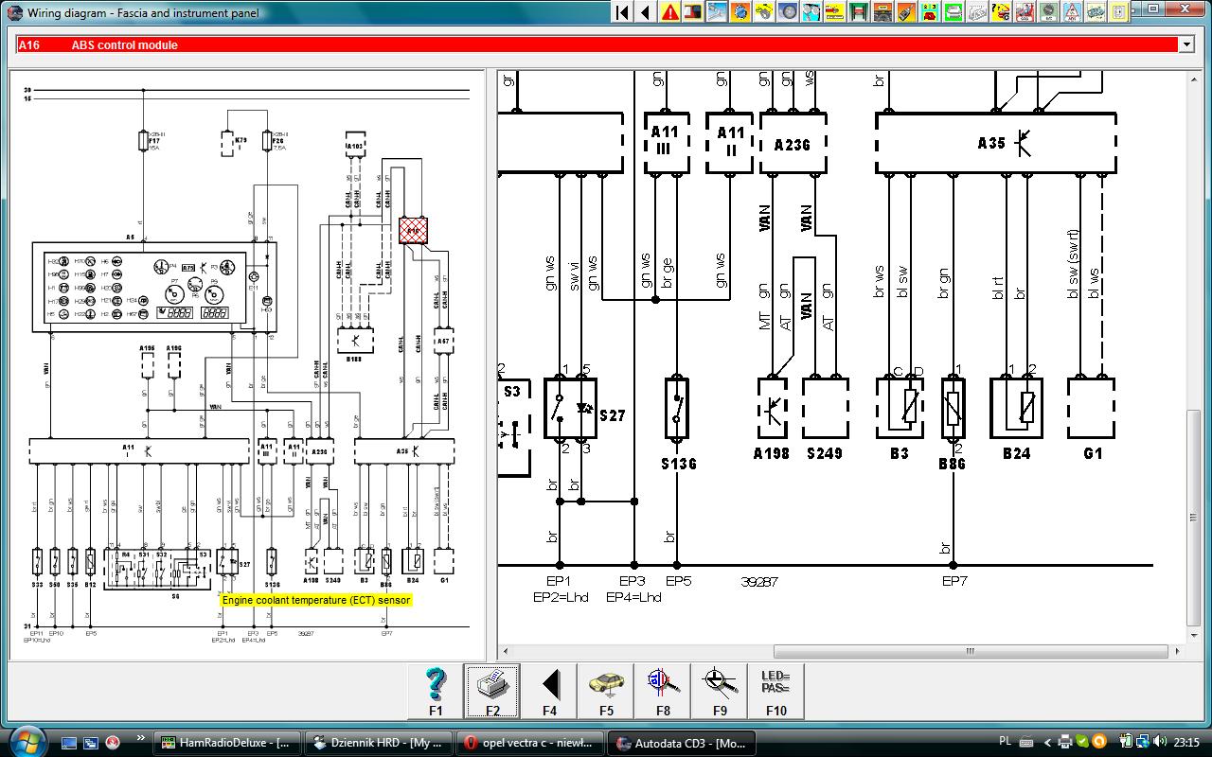
Task: Open the airbag SRS toolbar icon
Action: coord(1025,12)
